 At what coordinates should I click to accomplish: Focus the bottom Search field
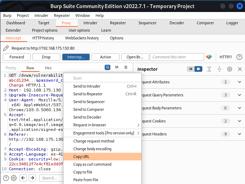coord(51,178)
